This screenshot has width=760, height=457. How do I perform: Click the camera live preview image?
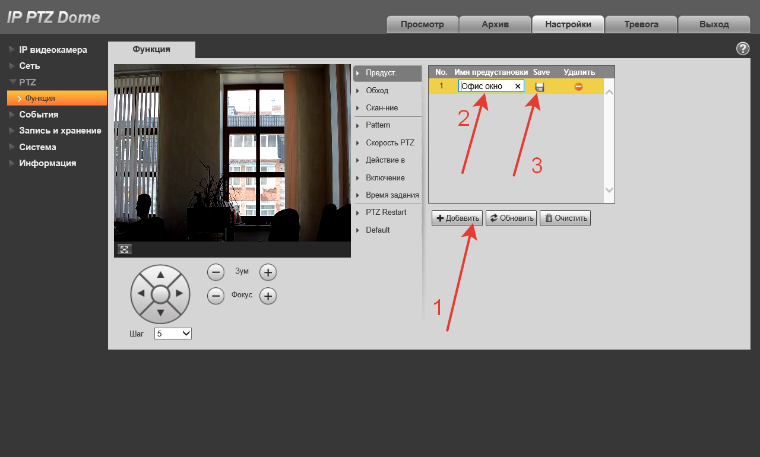pos(232,153)
